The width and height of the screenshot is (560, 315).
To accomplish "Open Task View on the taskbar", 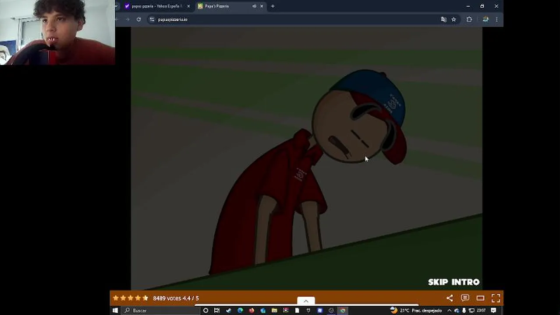I will point(217,310).
